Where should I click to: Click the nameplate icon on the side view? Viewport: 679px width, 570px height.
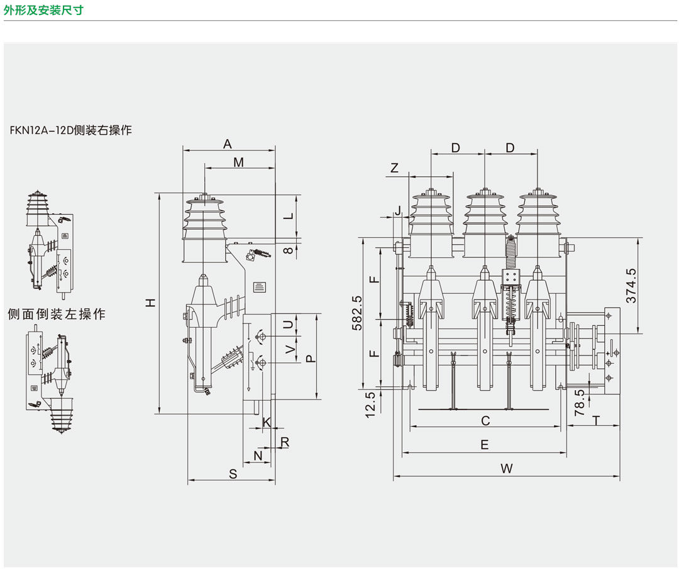(x=260, y=287)
